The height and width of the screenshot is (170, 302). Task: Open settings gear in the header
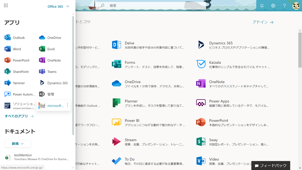[x=273, y=6]
